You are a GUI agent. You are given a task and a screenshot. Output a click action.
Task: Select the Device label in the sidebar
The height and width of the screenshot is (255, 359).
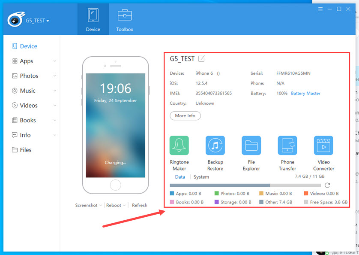(29, 46)
